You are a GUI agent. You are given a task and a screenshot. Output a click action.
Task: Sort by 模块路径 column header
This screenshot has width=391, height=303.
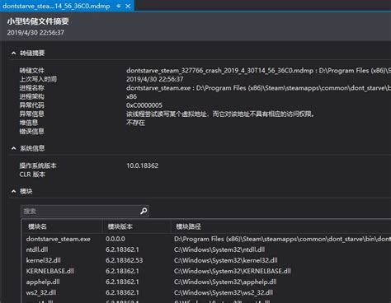[280, 226]
